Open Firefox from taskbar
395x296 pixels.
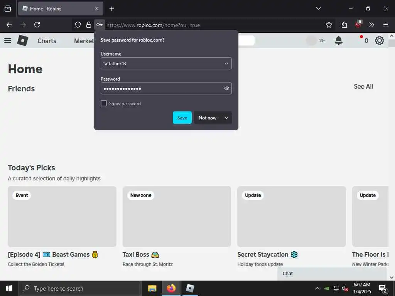coord(171,288)
